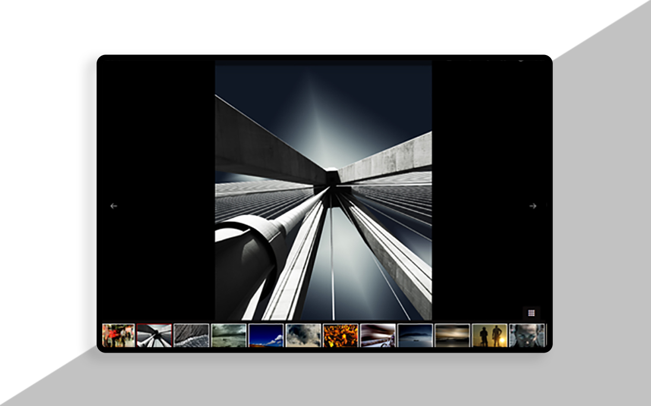Go to the previous photo with left arrow
651x406 pixels.
pos(113,206)
